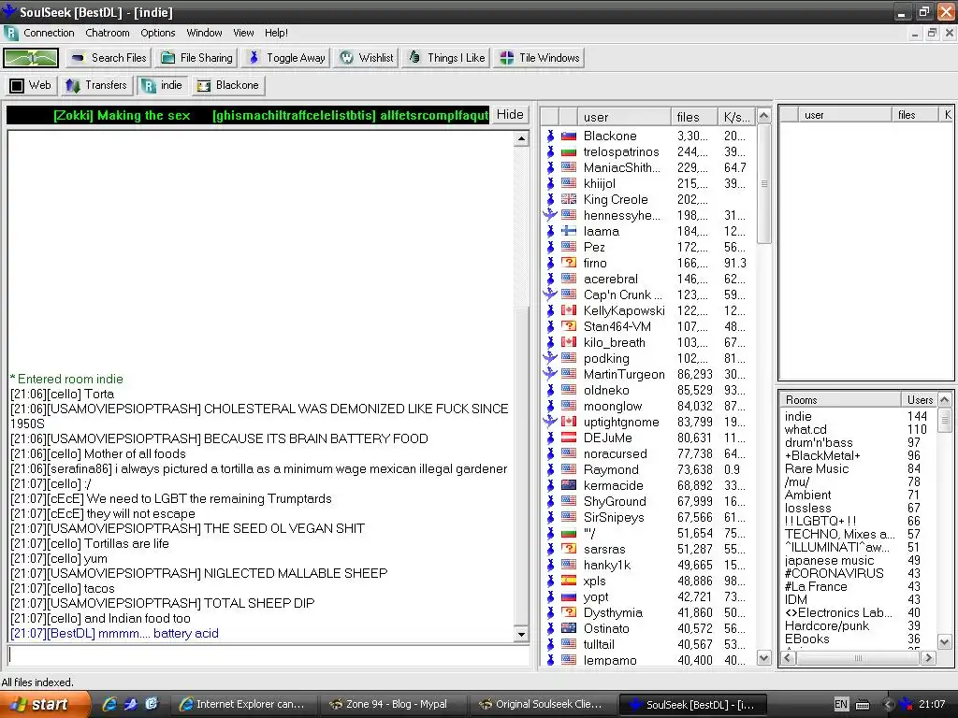Click the Canadian flag next to KellyKapowski

569,310
